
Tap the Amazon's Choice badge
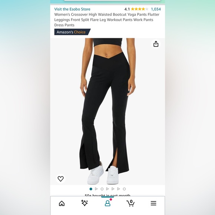[x=72, y=32]
